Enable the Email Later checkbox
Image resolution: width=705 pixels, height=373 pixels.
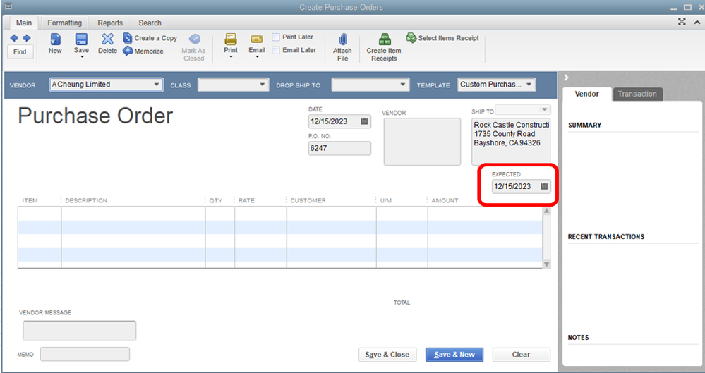276,50
